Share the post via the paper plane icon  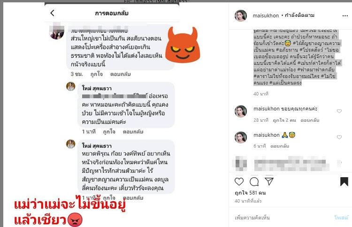click(x=269, y=181)
